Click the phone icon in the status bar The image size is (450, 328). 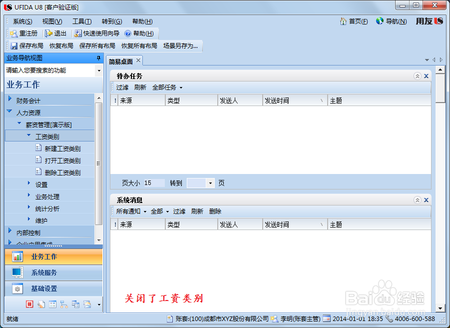point(389,318)
